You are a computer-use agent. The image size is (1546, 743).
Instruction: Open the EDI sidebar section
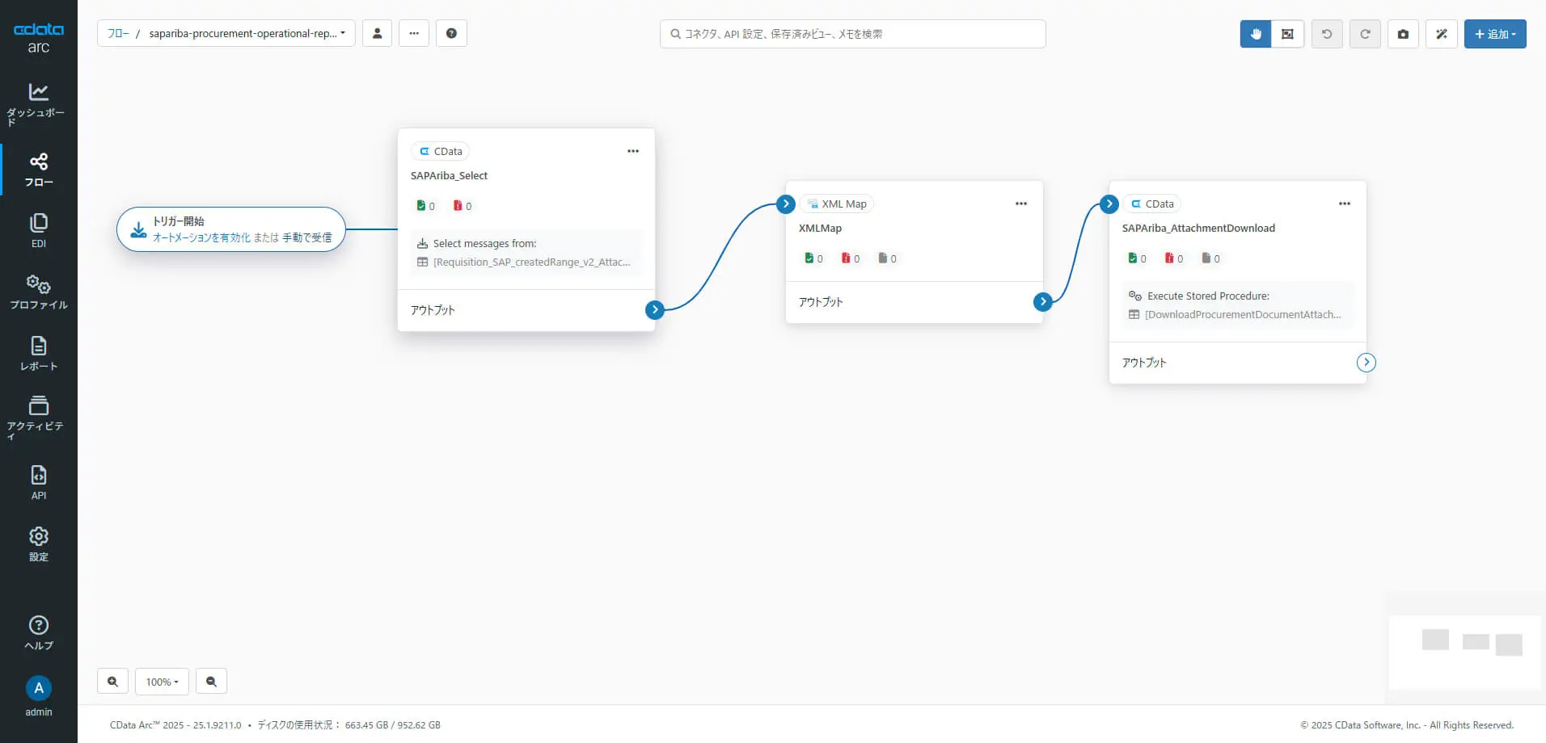pyautogui.click(x=38, y=230)
